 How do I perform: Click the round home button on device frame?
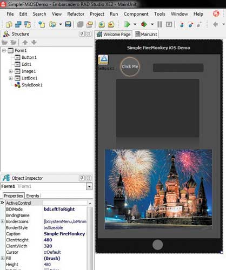point(157,245)
